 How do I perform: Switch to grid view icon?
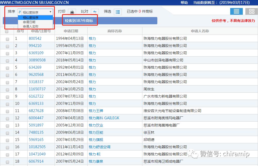point(252,12)
